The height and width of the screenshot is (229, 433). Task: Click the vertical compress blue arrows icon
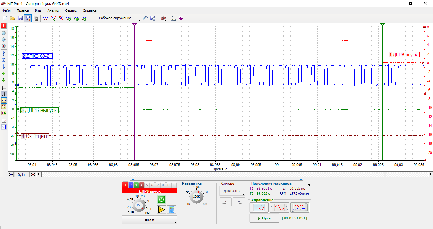tap(4, 66)
